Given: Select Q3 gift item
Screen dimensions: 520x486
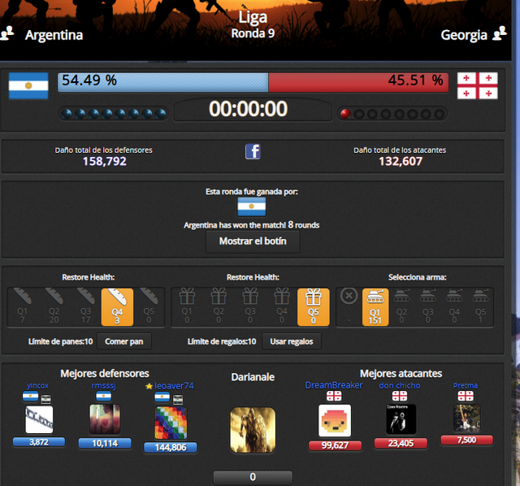Looking at the screenshot, I should click(250, 306).
